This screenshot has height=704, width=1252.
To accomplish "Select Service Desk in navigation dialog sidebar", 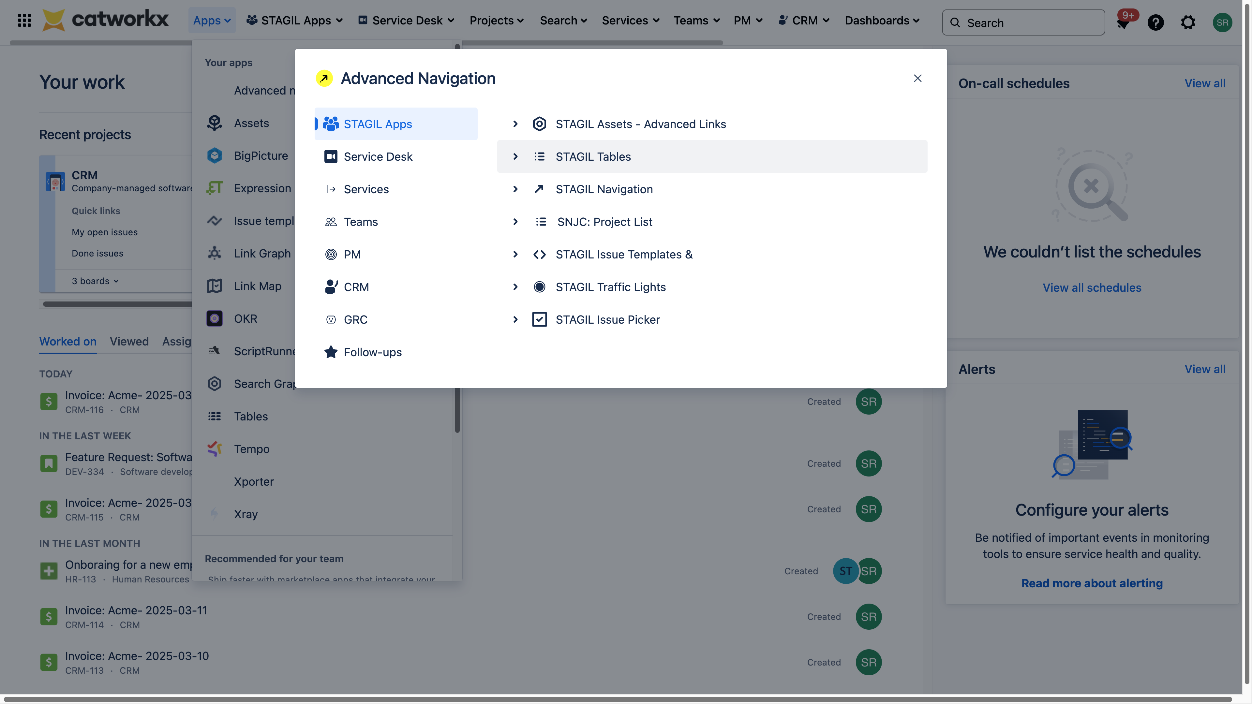I will tap(396, 156).
